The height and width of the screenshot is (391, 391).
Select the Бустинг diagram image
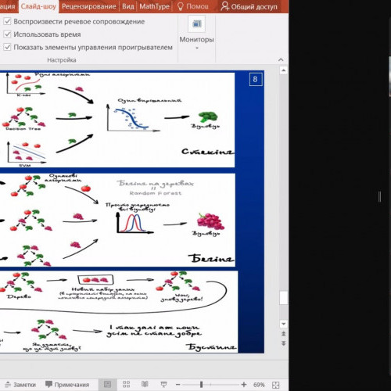click(119, 312)
